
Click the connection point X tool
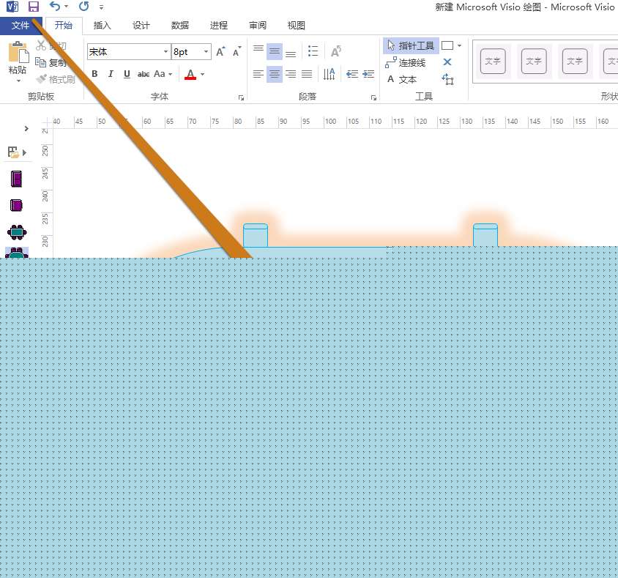(447, 62)
